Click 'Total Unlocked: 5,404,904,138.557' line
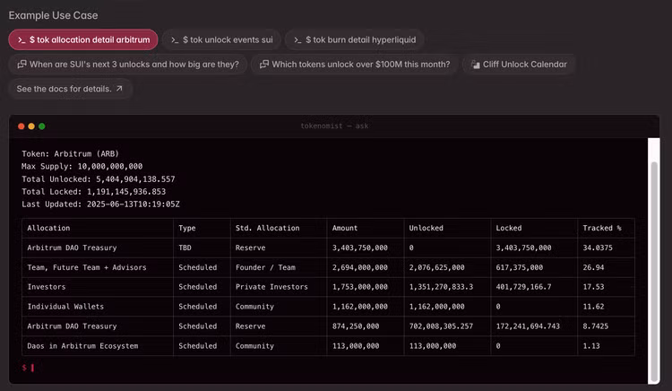Viewport: 672px width, 391px height. click(x=99, y=178)
